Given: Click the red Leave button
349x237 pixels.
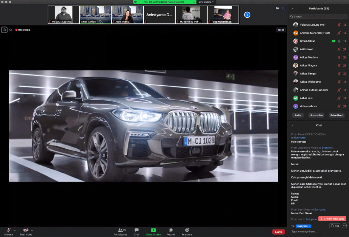Looking at the screenshot, I should [x=278, y=232].
